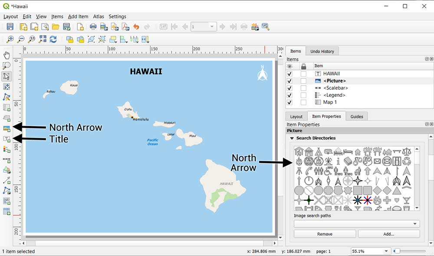The width and height of the screenshot is (434, 256).
Task: Save the project with the floppy icon
Action: click(x=10, y=27)
